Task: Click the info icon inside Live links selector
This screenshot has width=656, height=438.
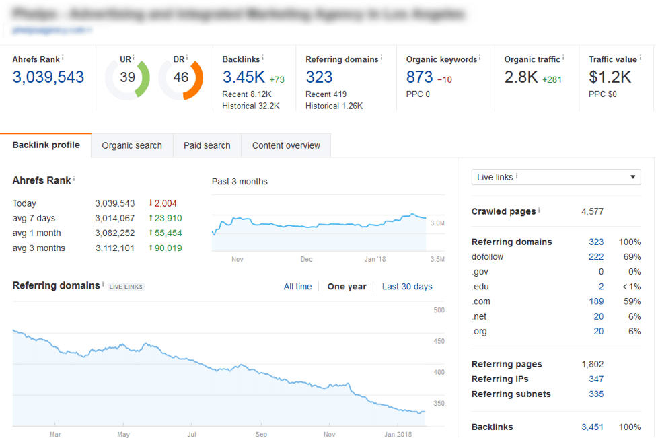Action: coord(517,176)
